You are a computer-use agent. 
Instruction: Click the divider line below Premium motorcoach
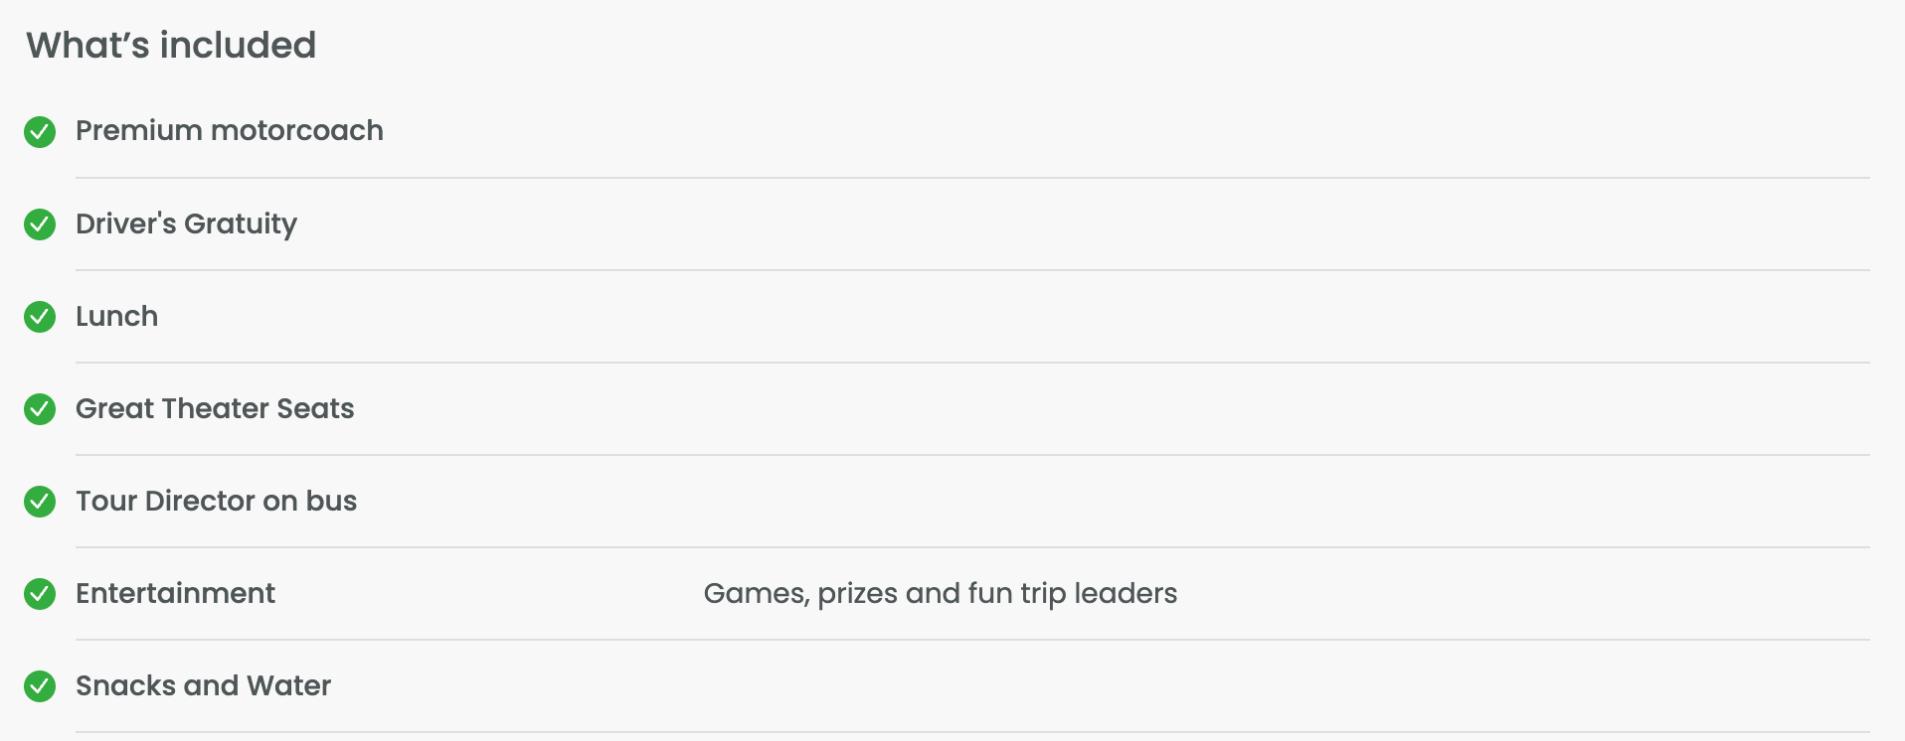pos(972,178)
